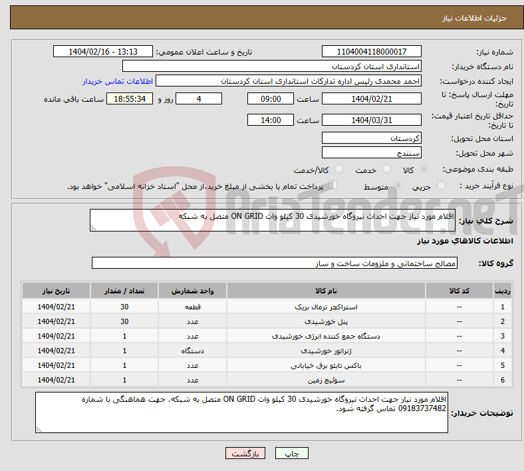
Task: Click the remaining days field showing 4
Action: click(x=199, y=98)
